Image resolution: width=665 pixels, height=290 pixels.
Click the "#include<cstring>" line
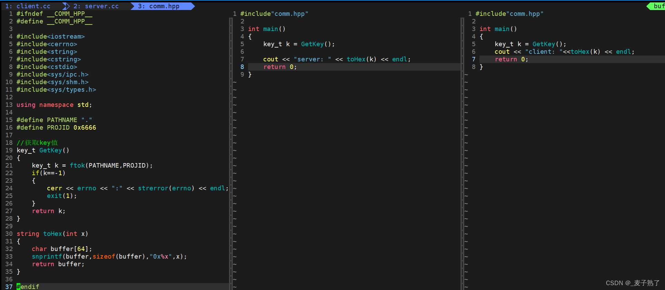49,59
